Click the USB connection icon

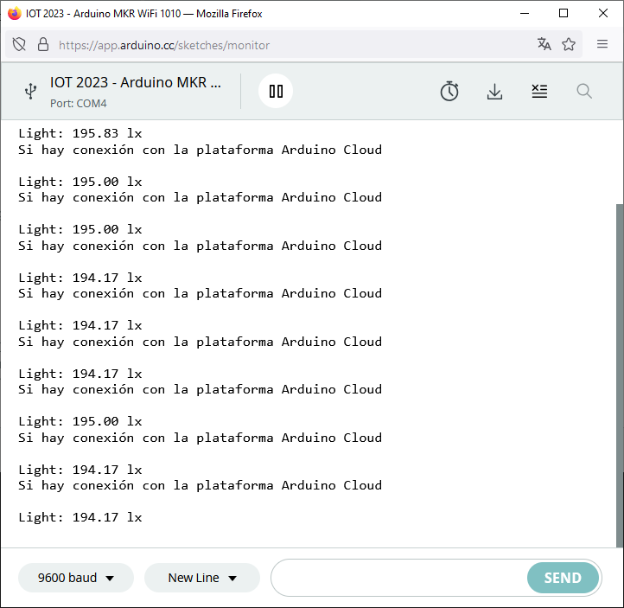coord(30,91)
